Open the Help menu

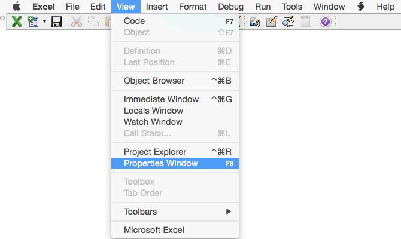(385, 7)
